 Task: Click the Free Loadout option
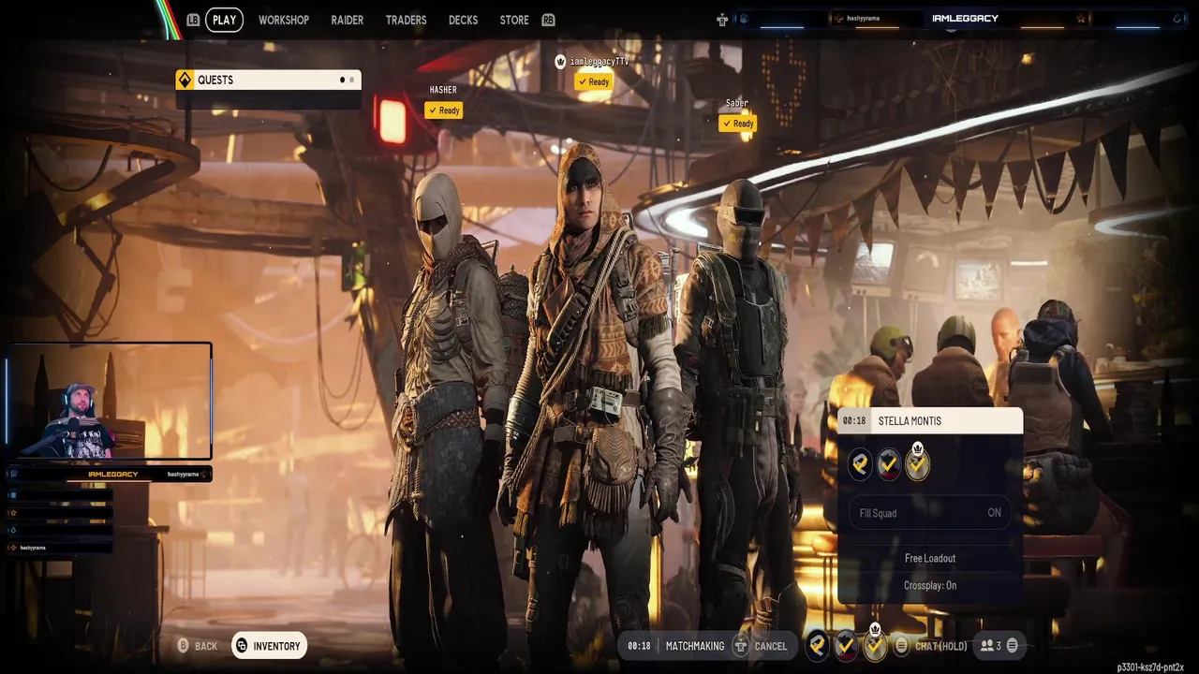click(x=930, y=558)
